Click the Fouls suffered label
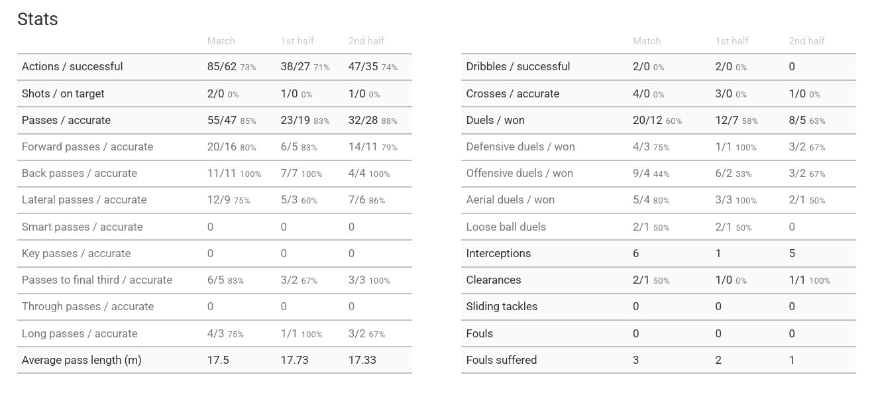872x395 pixels. point(502,361)
